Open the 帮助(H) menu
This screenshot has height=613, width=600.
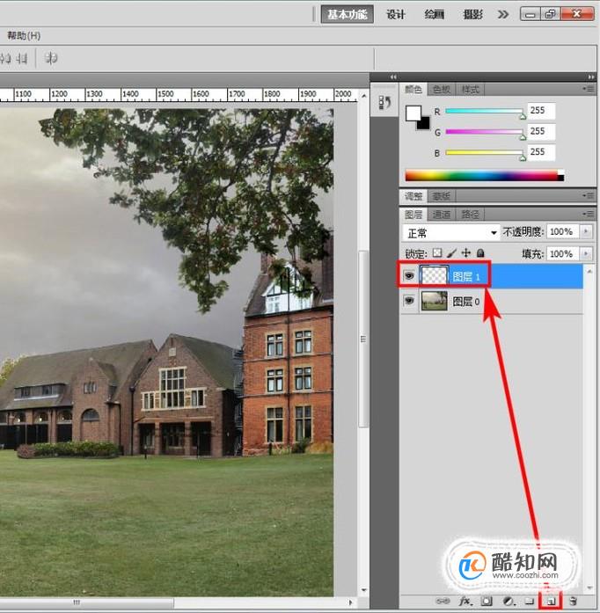(x=24, y=36)
